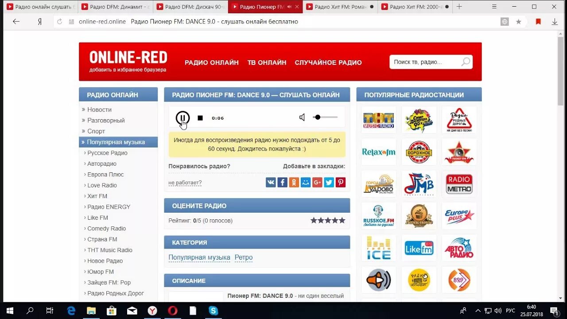Open Radio ICE station logo
Viewport: 567px width, 319px height.
pyautogui.click(x=379, y=248)
